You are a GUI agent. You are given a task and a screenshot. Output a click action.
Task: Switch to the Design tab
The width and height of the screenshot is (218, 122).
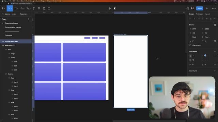(191, 14)
